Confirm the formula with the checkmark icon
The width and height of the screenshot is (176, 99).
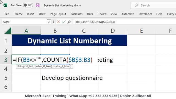[x=64, y=22]
